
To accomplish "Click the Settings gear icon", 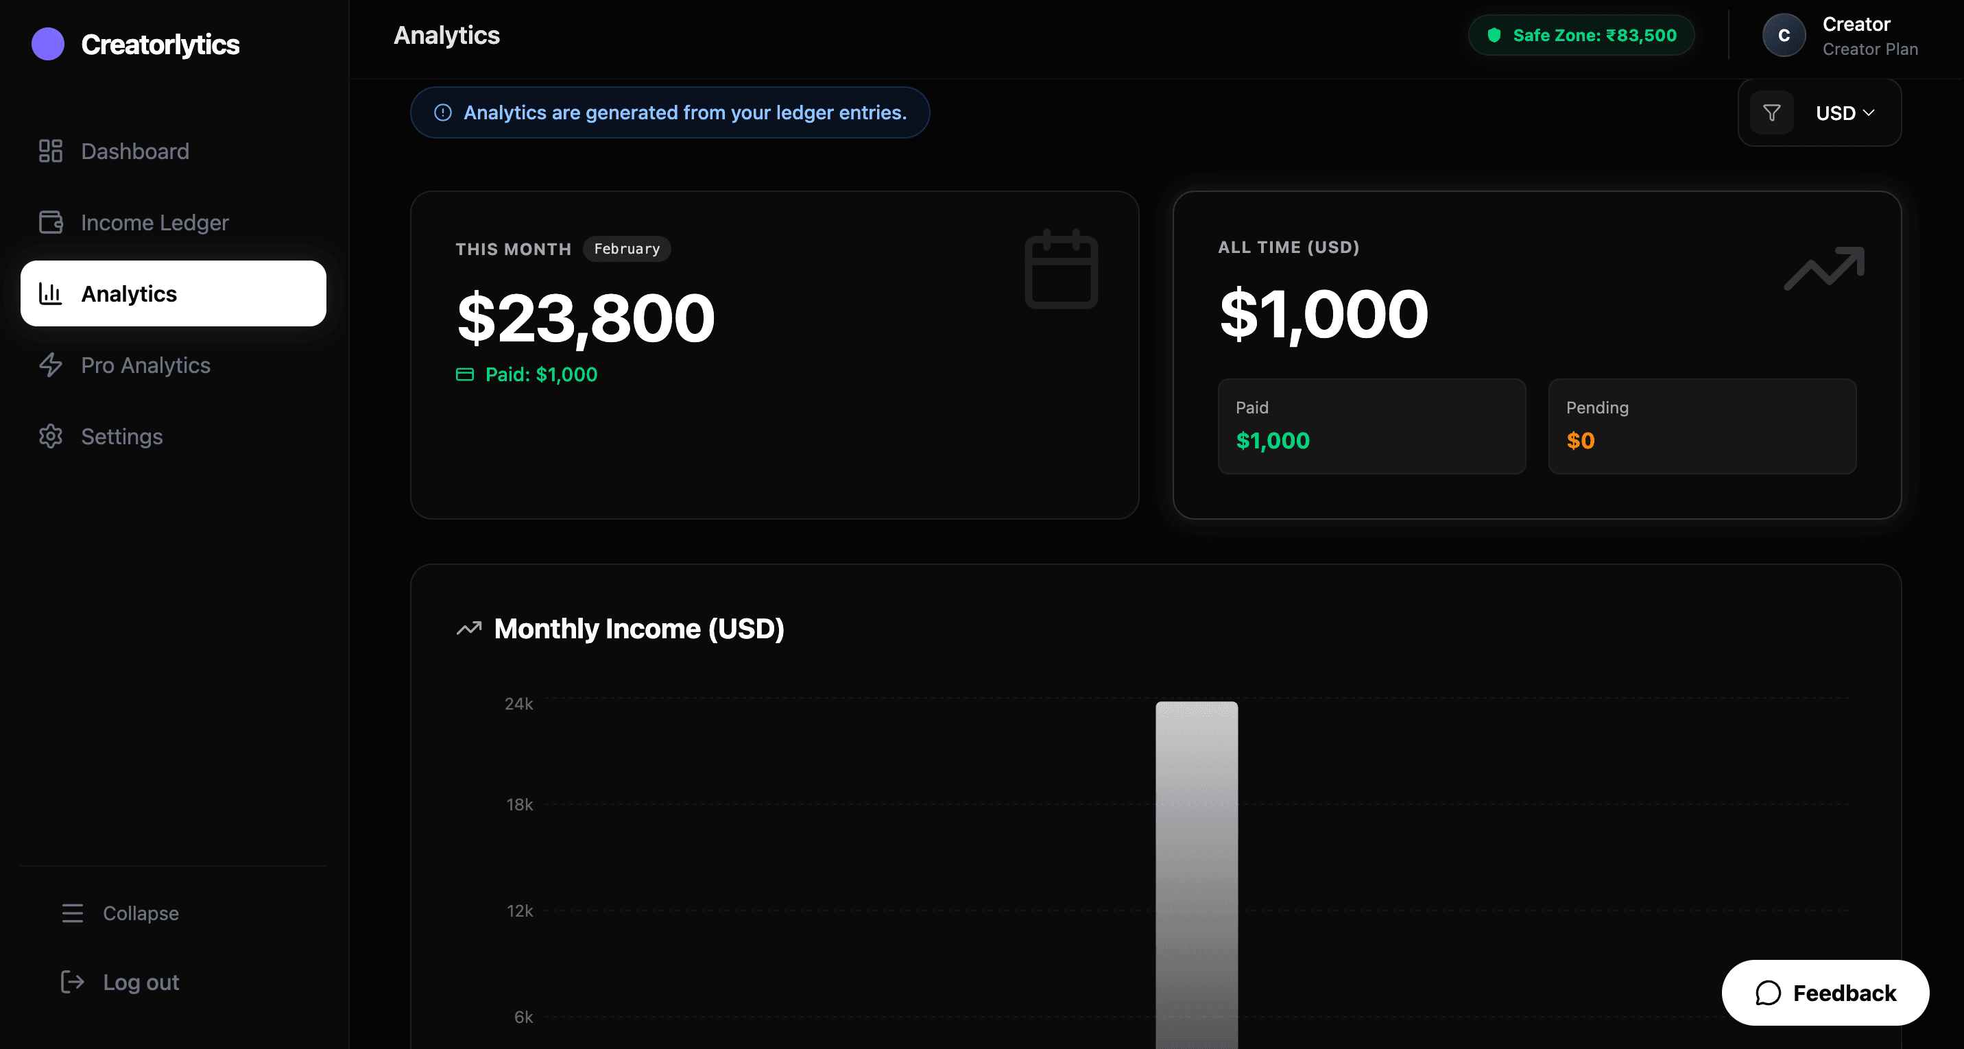I will [50, 436].
